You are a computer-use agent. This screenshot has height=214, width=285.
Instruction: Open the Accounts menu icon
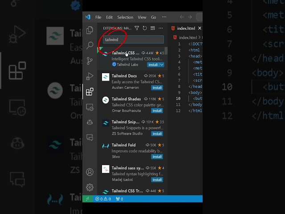[90, 172]
